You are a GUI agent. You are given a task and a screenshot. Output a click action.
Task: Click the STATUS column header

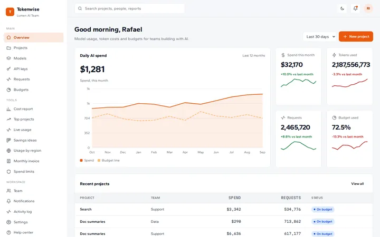tap(317, 198)
